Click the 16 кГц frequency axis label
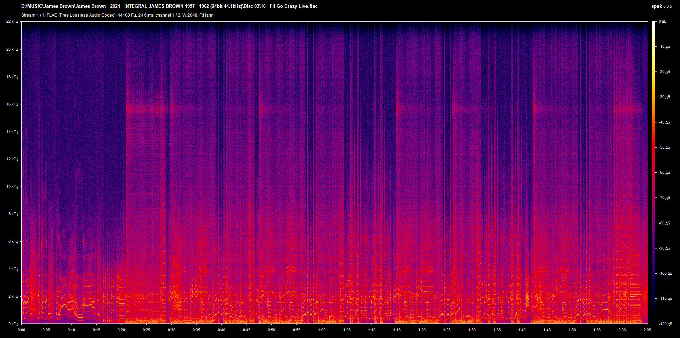The image size is (680, 338). pyautogui.click(x=12, y=104)
